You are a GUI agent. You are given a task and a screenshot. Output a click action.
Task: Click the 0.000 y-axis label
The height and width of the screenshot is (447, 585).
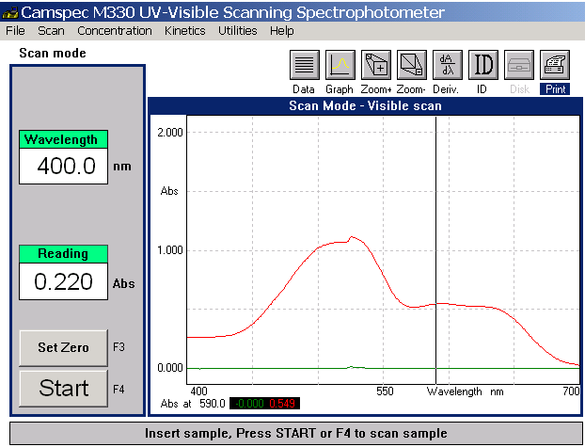click(x=170, y=368)
